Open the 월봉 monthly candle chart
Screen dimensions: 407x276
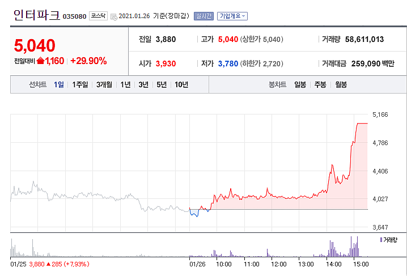point(341,84)
